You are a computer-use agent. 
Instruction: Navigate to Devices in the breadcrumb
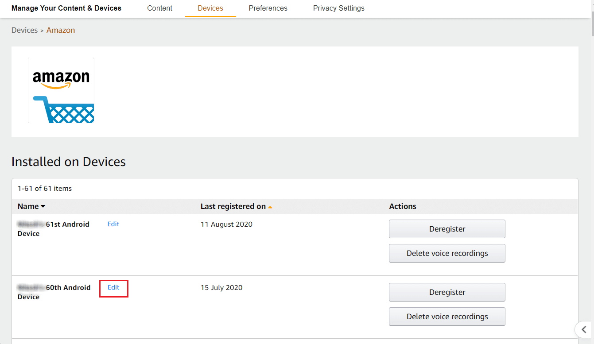click(24, 30)
